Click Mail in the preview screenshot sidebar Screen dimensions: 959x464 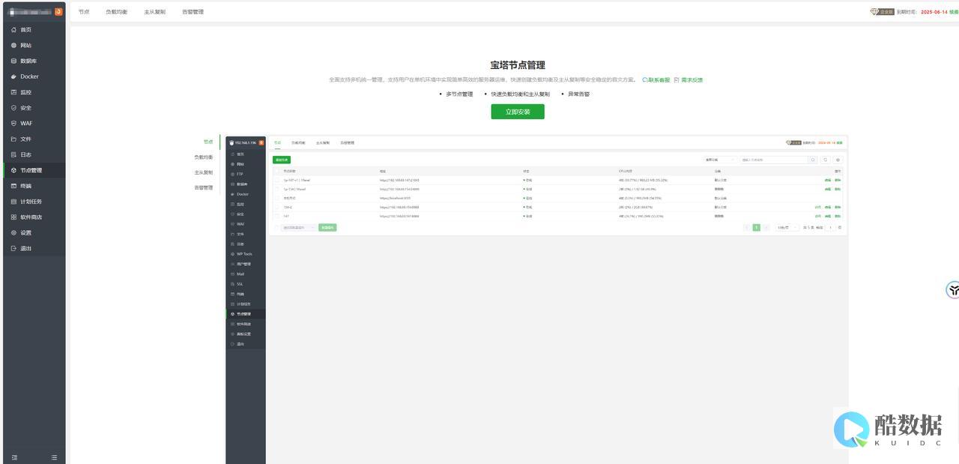coord(240,274)
